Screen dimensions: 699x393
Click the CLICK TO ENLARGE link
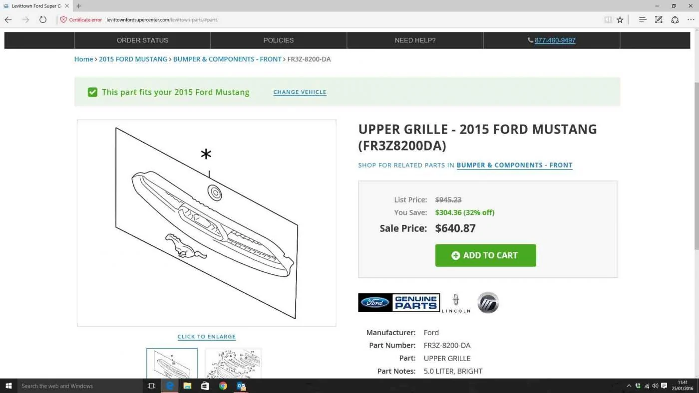[x=206, y=337]
